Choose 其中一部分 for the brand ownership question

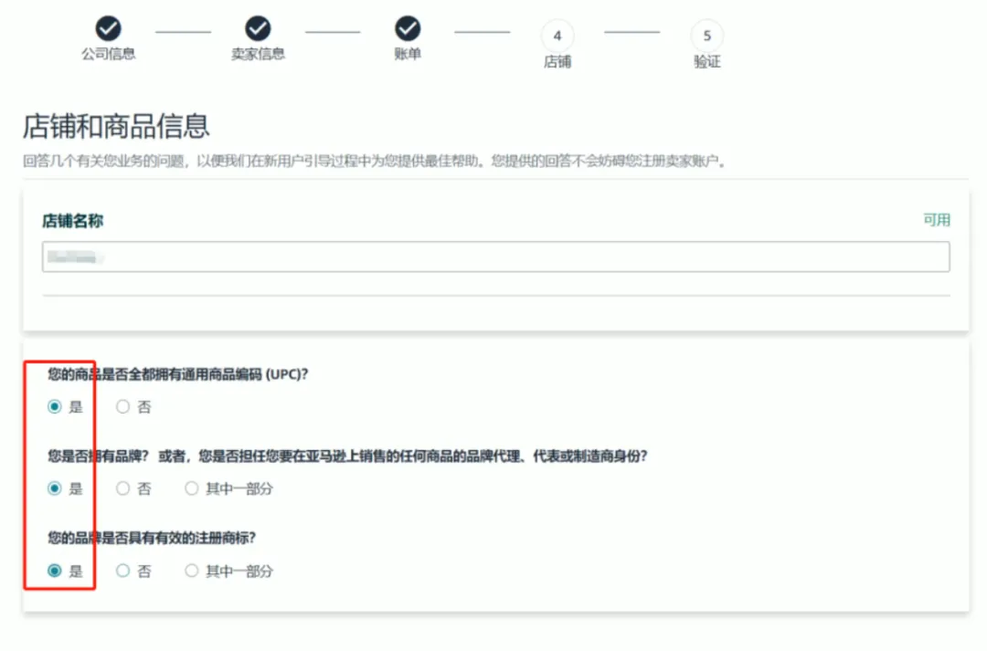click(191, 488)
